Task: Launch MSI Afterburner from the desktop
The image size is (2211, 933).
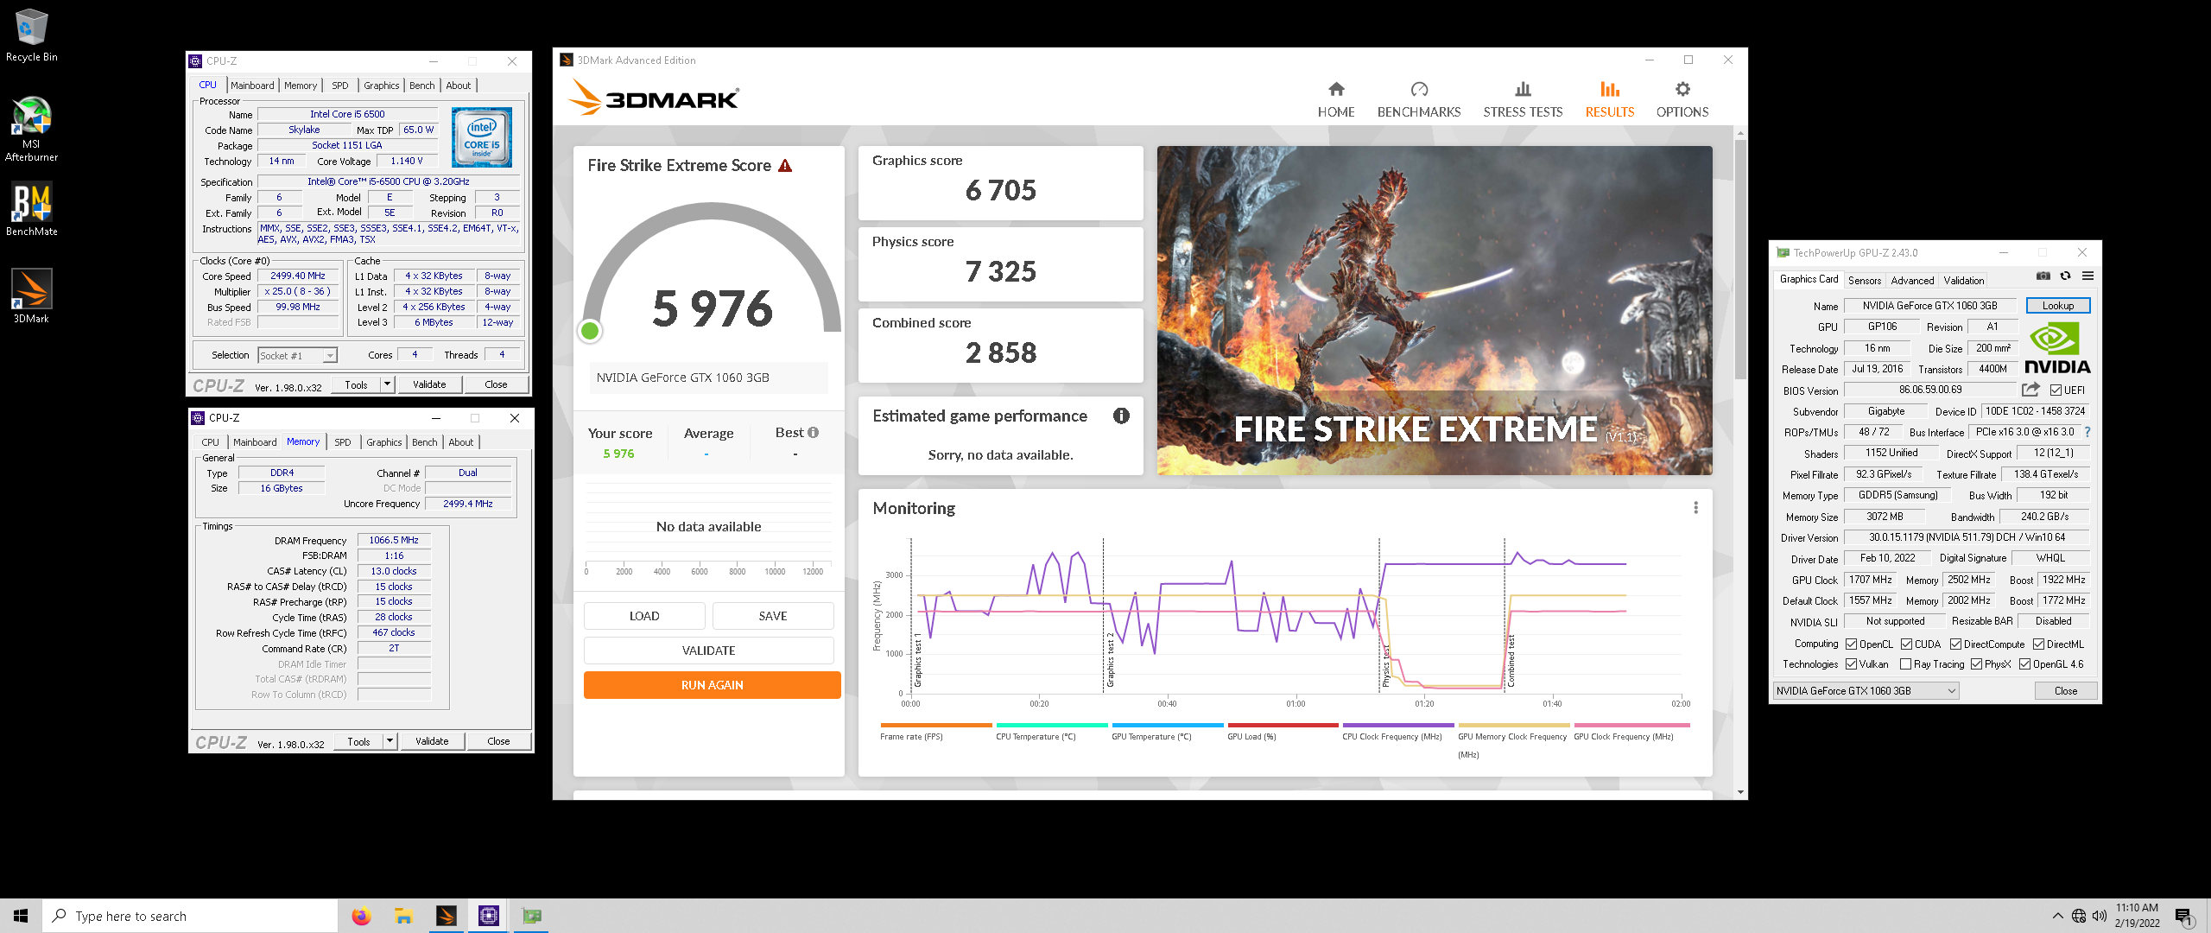Action: 31,129
